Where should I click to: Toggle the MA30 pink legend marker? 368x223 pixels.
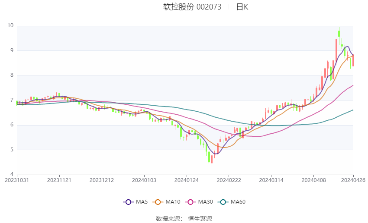(x=190, y=202)
